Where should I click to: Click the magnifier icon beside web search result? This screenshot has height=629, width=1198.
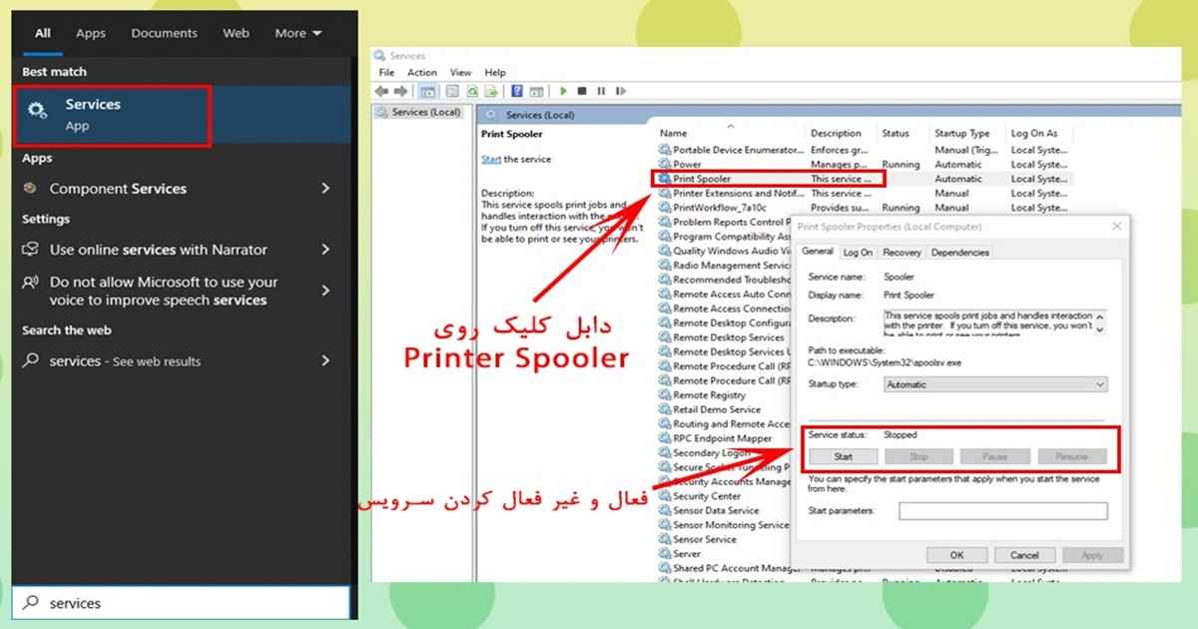point(31,360)
